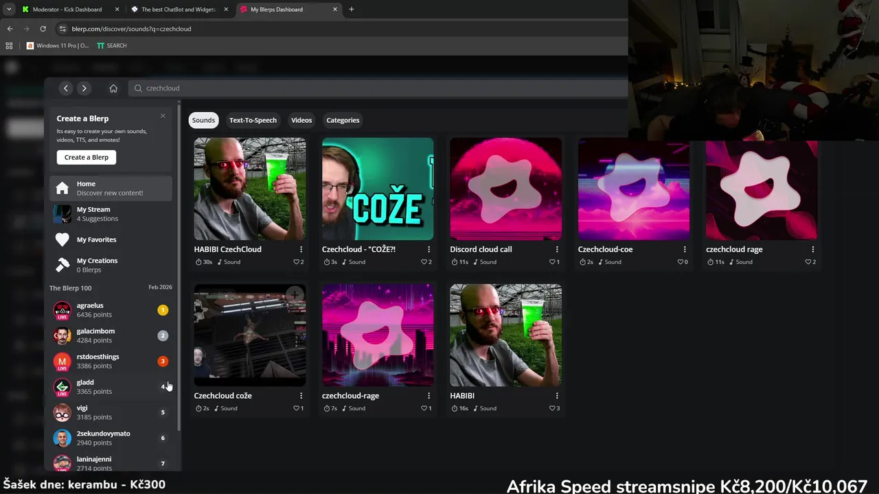Open options menu for czechcloud-rage
879x494 pixels.
point(429,395)
